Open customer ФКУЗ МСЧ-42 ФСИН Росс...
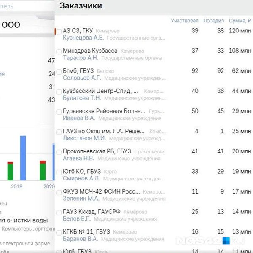Image resolution: width=253 pixels, height=253 pixels. [x=101, y=191]
